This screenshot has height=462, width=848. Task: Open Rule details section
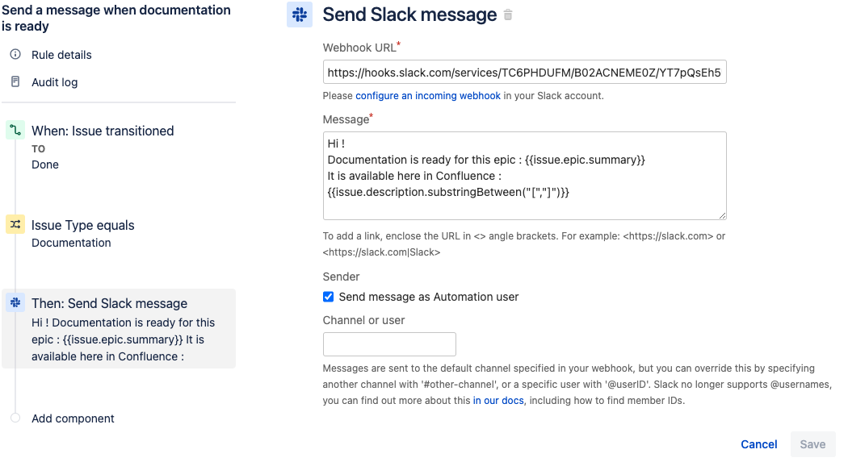(x=61, y=55)
